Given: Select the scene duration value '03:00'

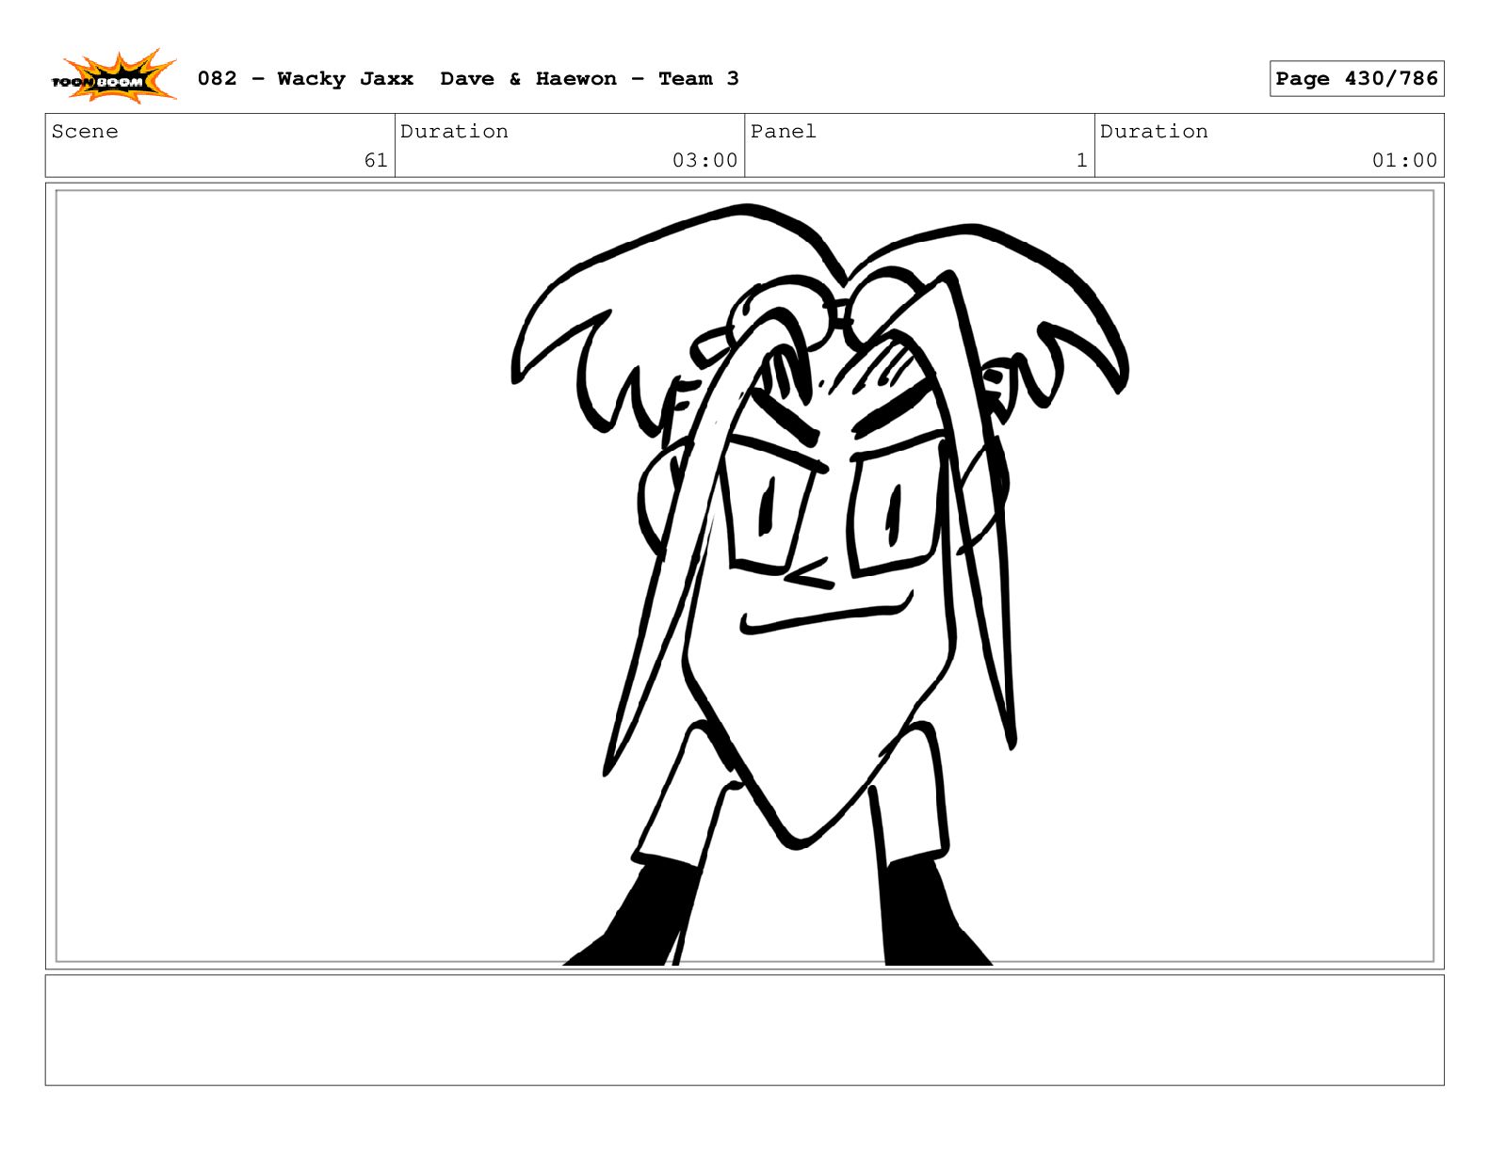Looking at the screenshot, I should tap(705, 160).
